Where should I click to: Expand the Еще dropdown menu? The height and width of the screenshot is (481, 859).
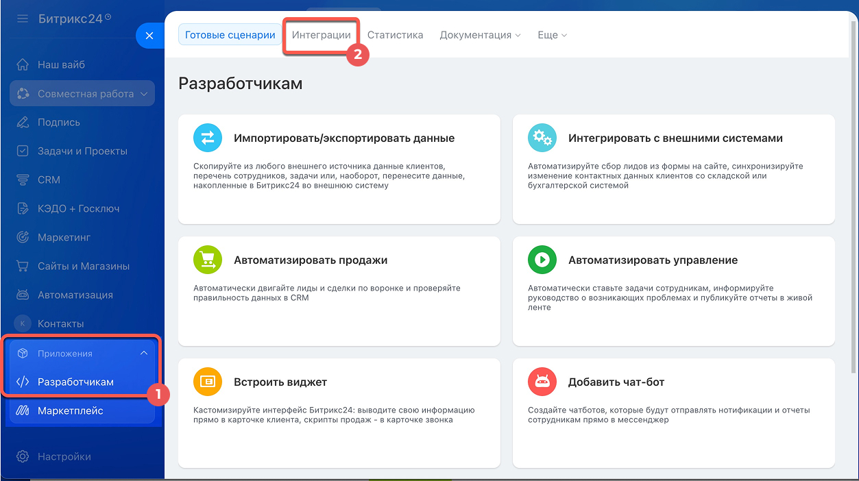[x=552, y=34]
